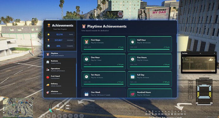This screenshot has width=219, height=118.
Task: Click the Missions target icon
Action: click(x=48, y=92)
